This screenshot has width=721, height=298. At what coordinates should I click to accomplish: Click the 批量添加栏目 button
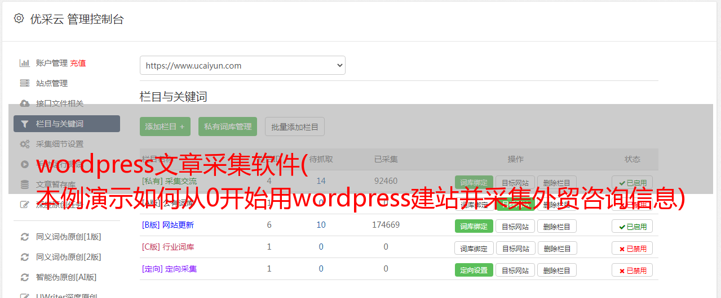pos(295,127)
